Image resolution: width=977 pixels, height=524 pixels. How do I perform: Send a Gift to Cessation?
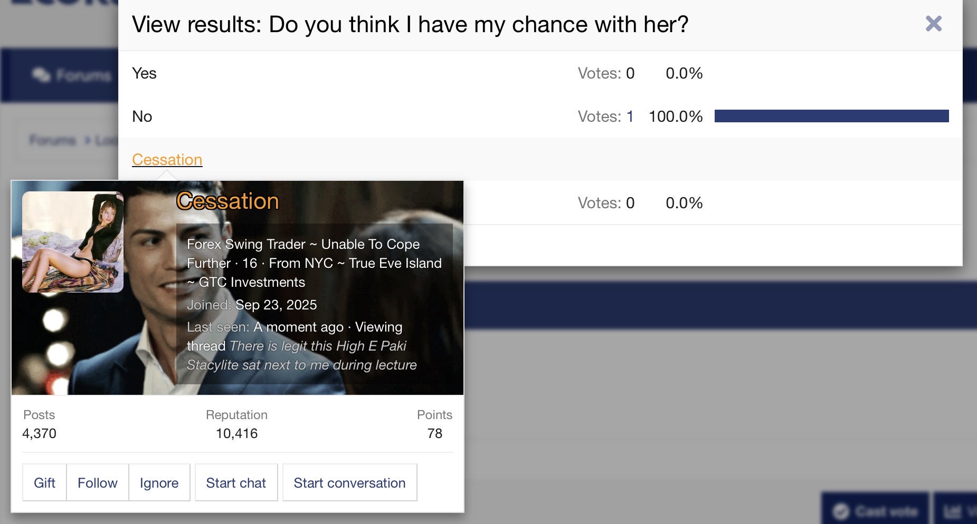(x=44, y=483)
